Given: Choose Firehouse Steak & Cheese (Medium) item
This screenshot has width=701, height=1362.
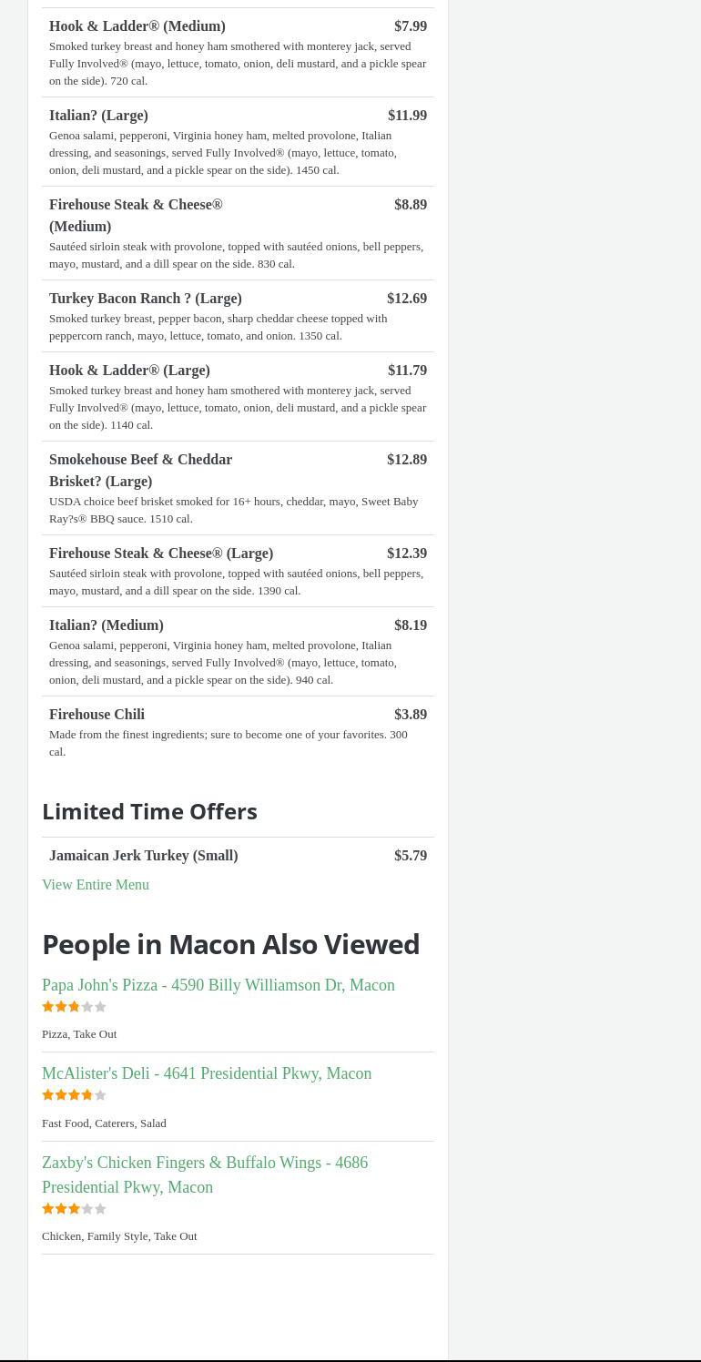Looking at the screenshot, I should [x=136, y=215].
